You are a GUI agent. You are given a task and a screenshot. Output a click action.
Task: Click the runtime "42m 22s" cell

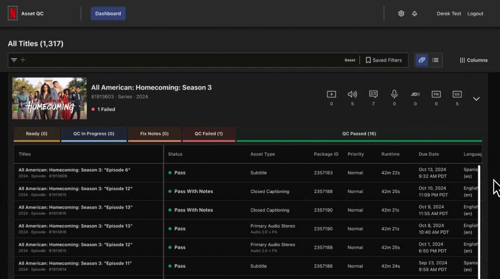[391, 173]
